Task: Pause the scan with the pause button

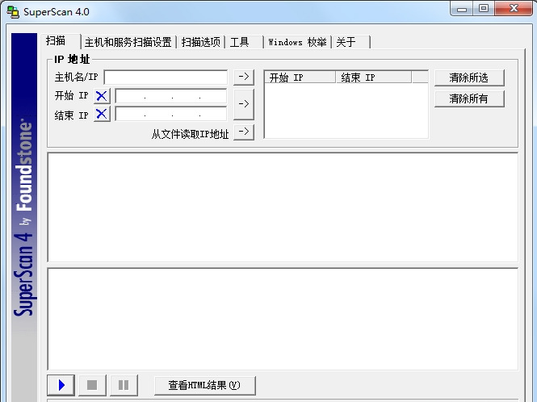Action: click(124, 385)
